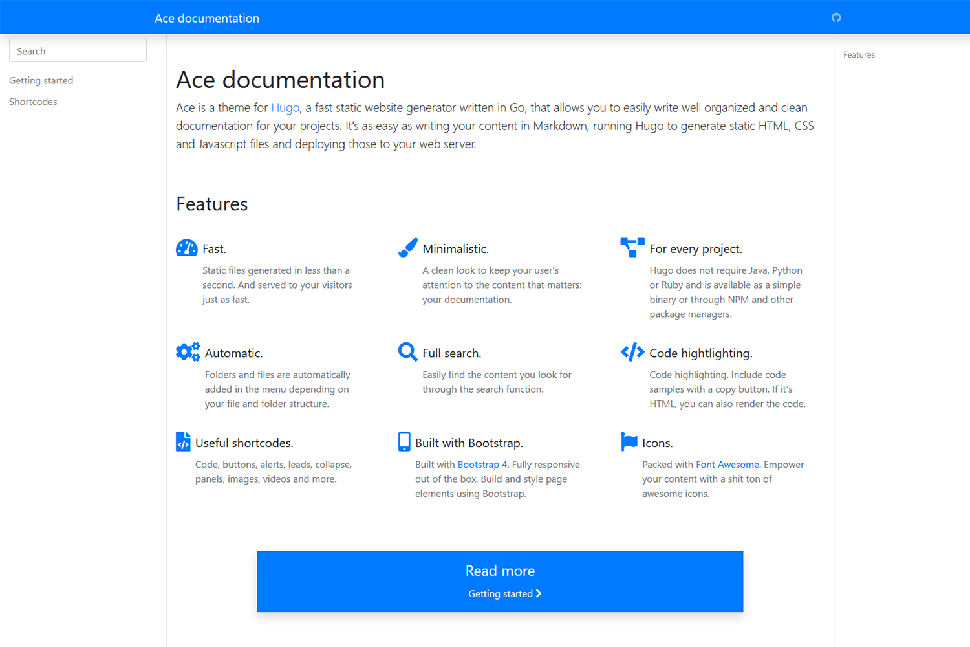Screen dimensions: 970x647
Task: Click the 'For every project.' feature title
Action: (696, 249)
